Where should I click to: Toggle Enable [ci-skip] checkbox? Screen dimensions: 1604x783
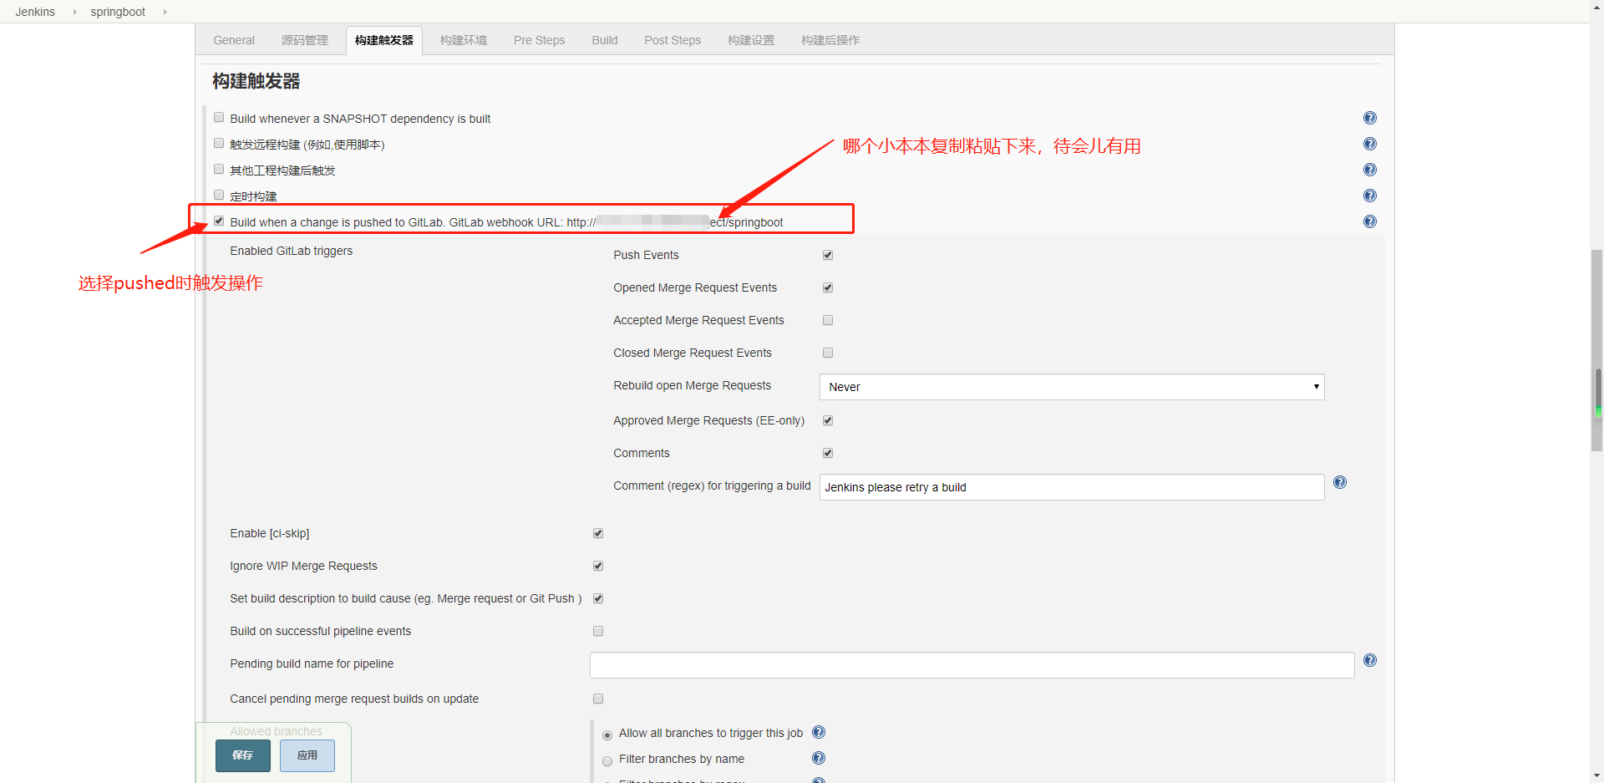point(598,533)
